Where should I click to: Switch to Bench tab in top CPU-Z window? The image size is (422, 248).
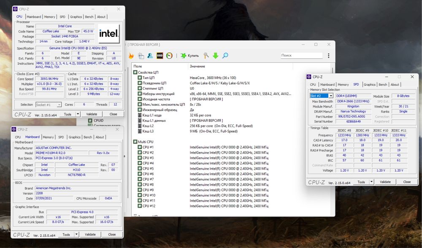click(x=89, y=17)
